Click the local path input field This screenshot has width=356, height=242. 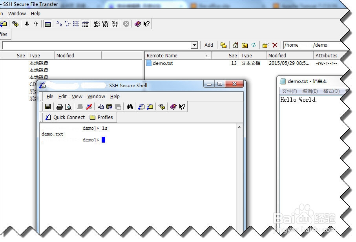pyautogui.click(x=97, y=45)
